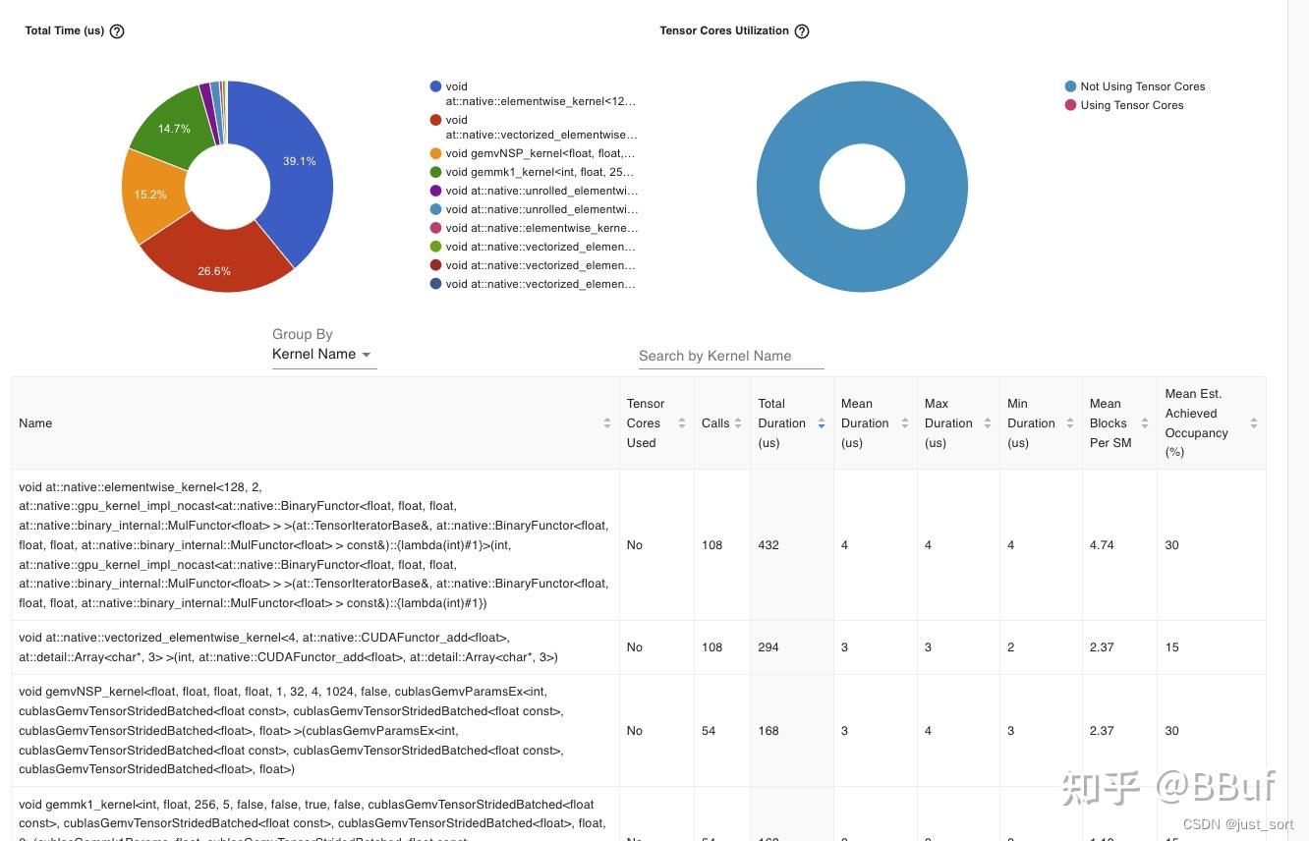Image resolution: width=1309 pixels, height=841 pixels.
Task: Focus the Search by Kernel Name field
Action: [x=730, y=356]
